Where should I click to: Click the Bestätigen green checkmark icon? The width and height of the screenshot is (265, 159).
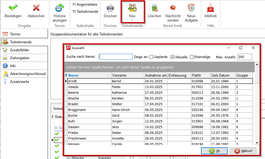pos(13,8)
